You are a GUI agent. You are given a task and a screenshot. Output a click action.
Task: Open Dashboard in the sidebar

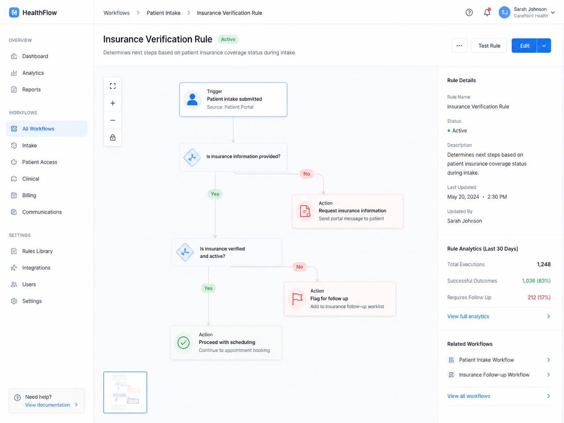pyautogui.click(x=47, y=56)
